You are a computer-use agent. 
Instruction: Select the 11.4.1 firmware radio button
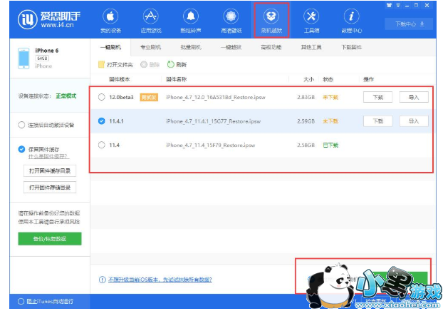click(x=101, y=121)
